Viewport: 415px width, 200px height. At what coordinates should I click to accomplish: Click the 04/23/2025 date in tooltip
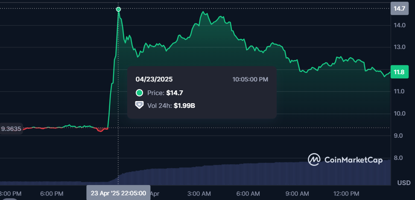pos(154,79)
